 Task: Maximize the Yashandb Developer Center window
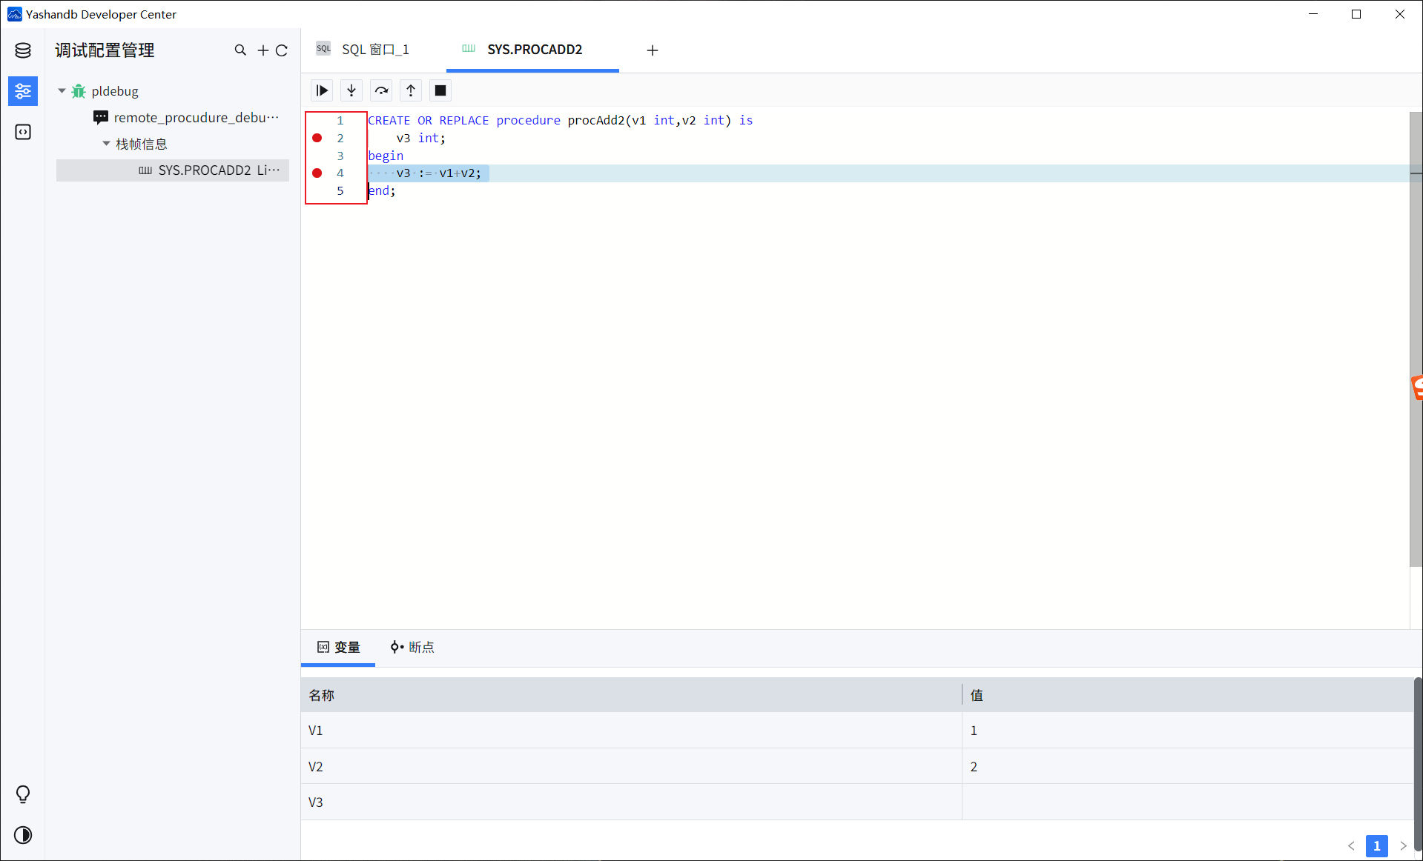click(1356, 14)
